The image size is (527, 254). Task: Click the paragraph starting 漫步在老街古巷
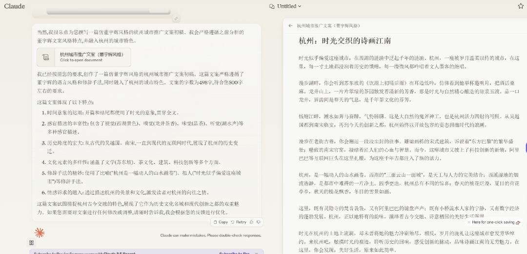click(x=409, y=150)
